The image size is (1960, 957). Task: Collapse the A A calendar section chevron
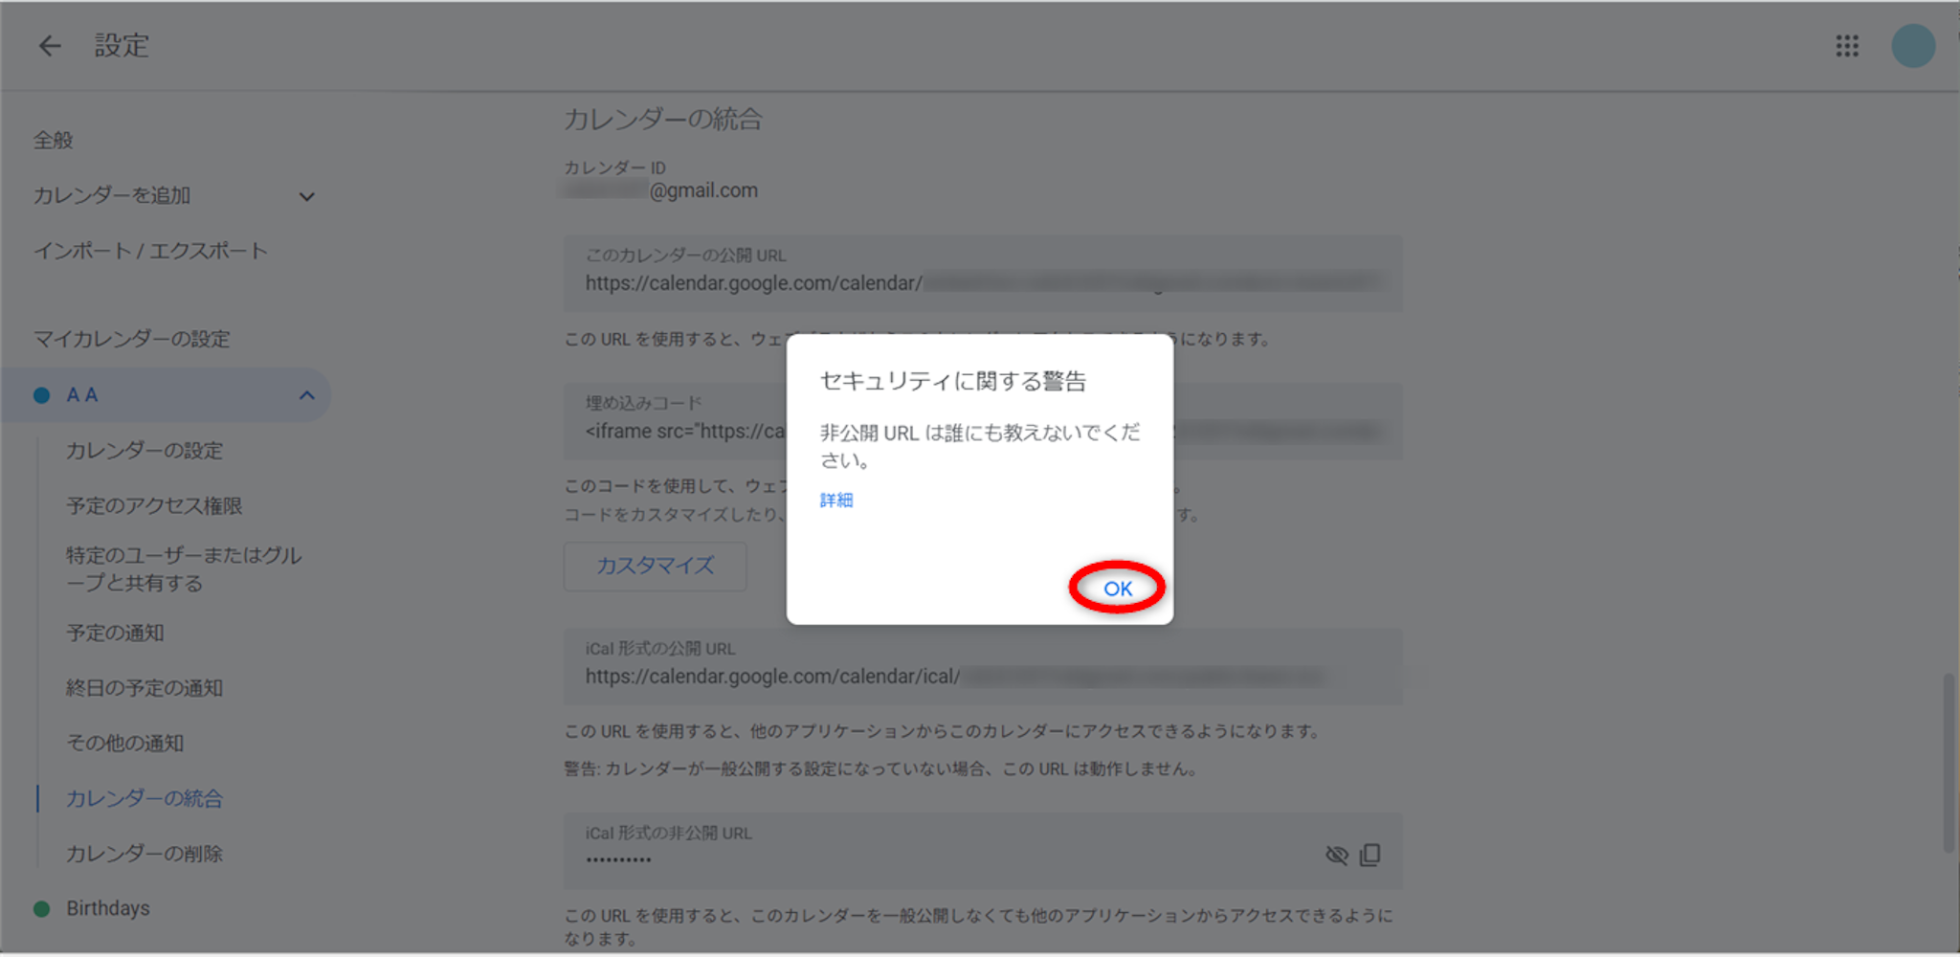tap(306, 395)
